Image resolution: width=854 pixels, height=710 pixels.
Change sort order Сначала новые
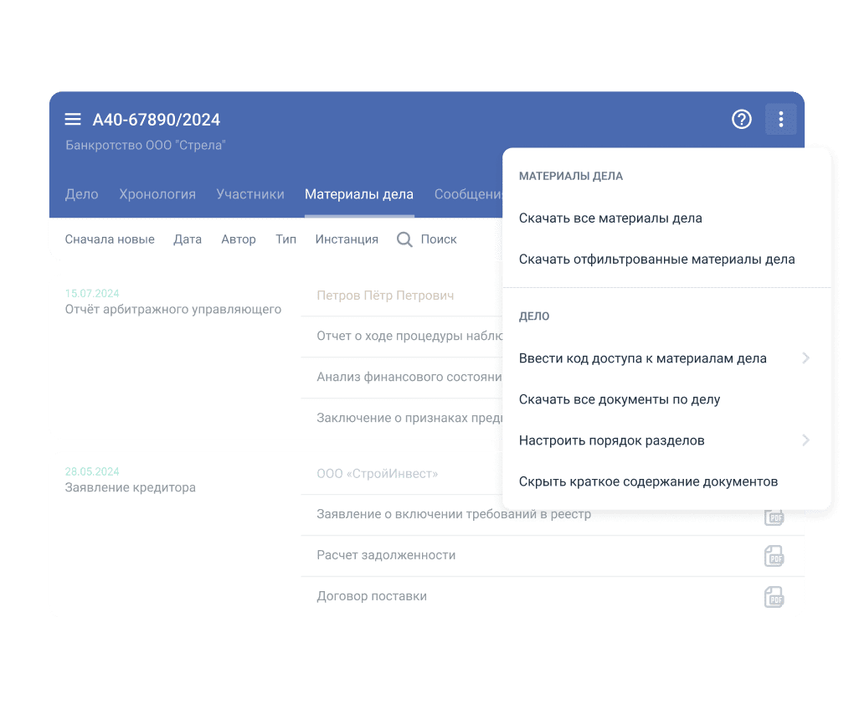click(x=110, y=239)
